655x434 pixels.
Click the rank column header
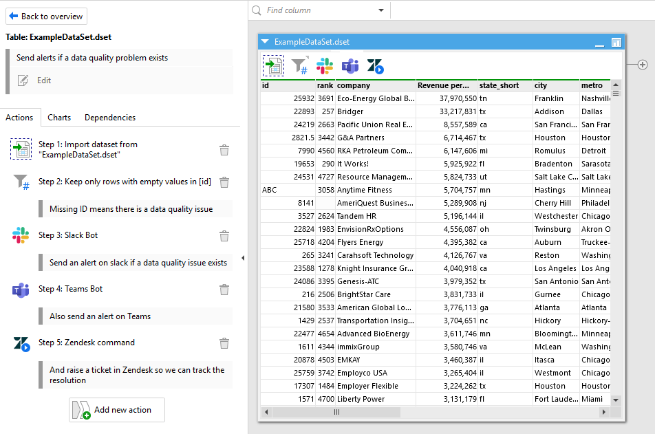click(325, 85)
